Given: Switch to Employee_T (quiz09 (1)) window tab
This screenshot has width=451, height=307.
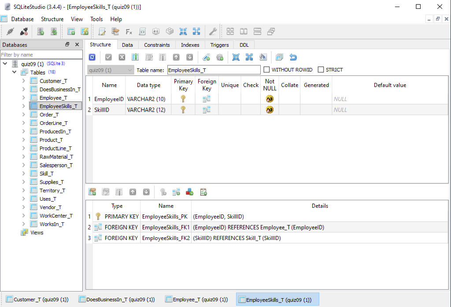Looking at the screenshot, I should point(197,300).
